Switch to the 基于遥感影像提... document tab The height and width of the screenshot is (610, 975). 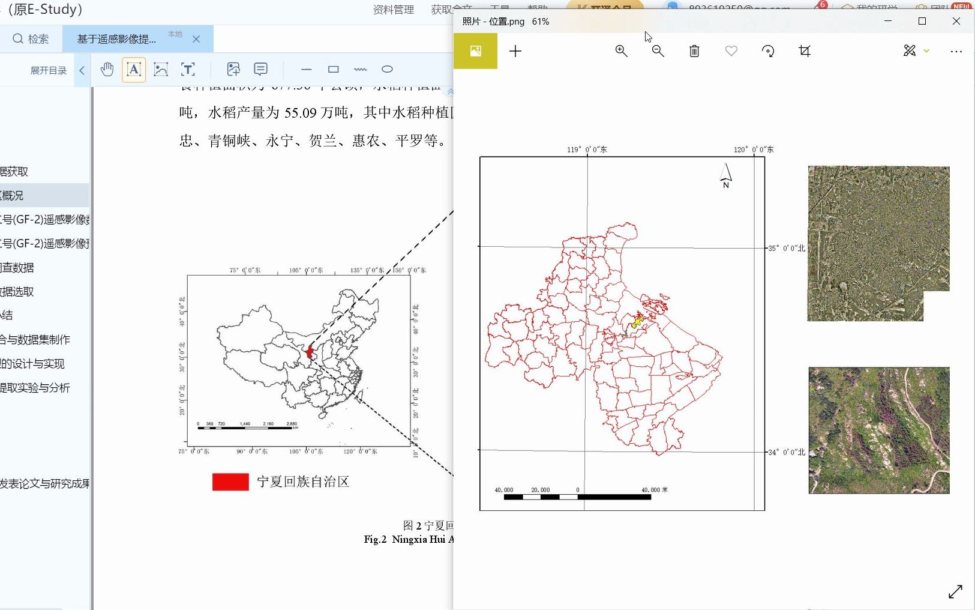pyautogui.click(x=117, y=38)
